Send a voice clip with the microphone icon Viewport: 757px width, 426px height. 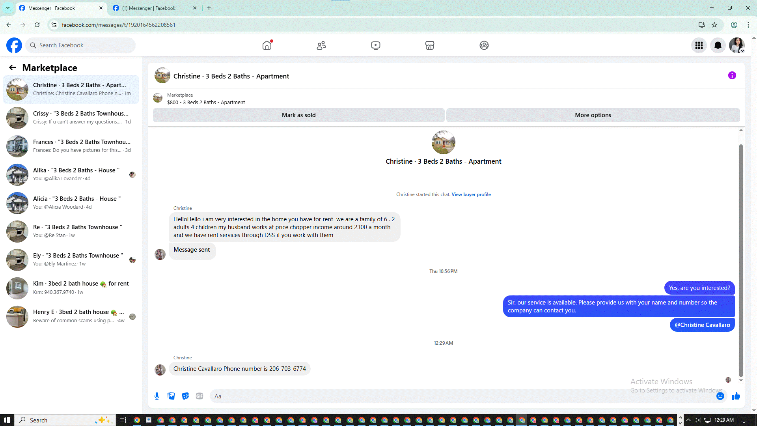click(157, 396)
